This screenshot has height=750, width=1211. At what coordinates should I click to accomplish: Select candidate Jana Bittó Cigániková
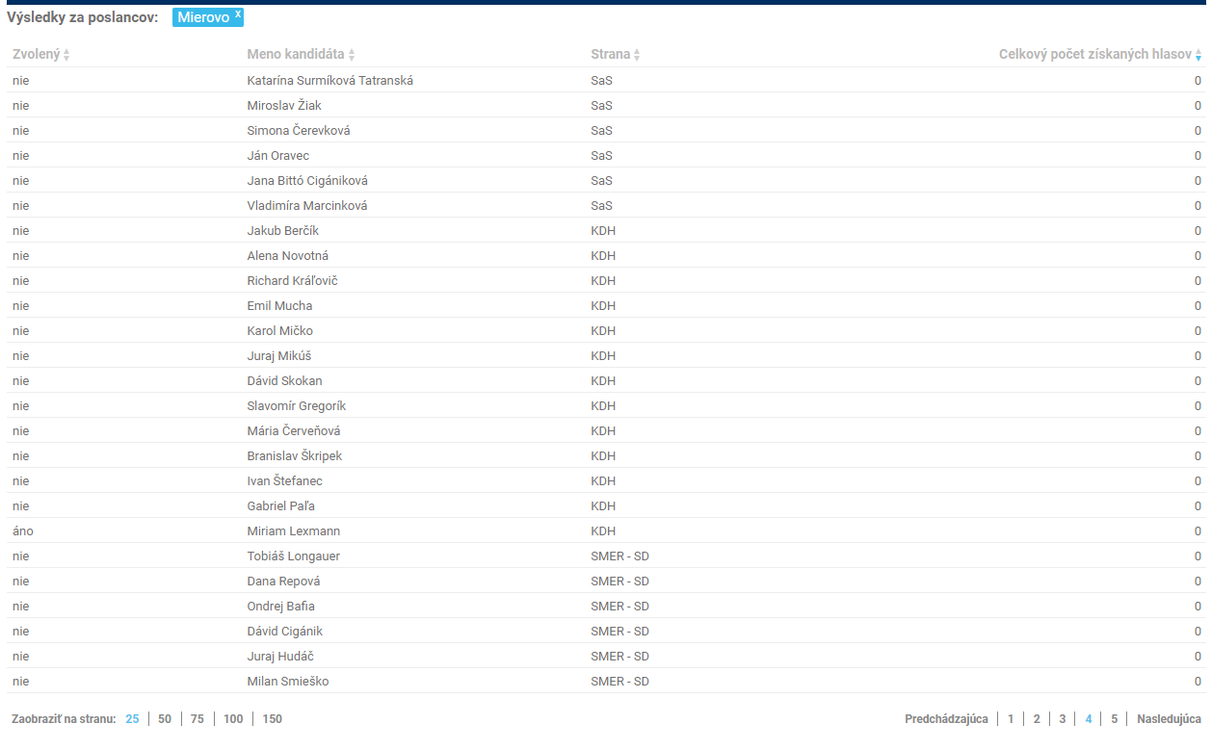coord(307,181)
